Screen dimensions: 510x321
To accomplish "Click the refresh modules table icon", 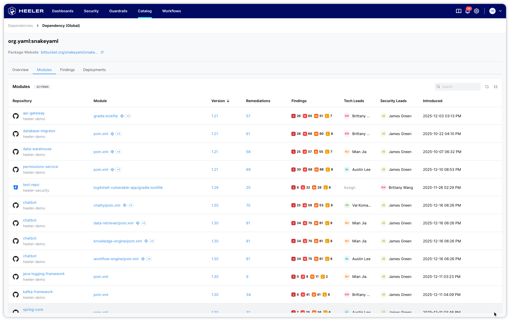I will coord(487,87).
